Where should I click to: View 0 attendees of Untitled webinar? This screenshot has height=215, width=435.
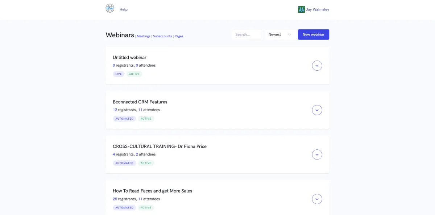(146, 65)
